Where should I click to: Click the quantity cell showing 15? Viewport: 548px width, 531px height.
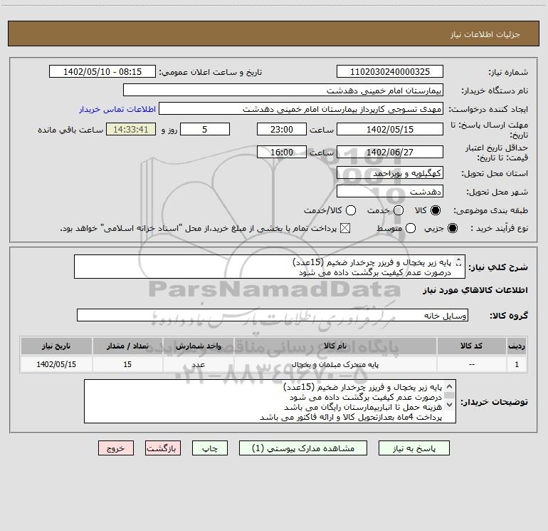click(127, 364)
